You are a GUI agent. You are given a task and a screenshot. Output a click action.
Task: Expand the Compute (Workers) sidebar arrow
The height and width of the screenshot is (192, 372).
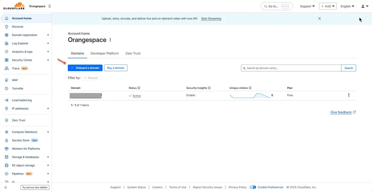pyautogui.click(x=48, y=132)
